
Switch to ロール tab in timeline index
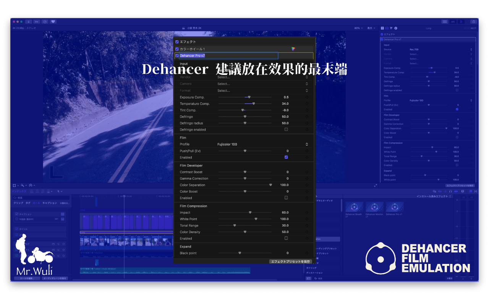tap(36, 203)
